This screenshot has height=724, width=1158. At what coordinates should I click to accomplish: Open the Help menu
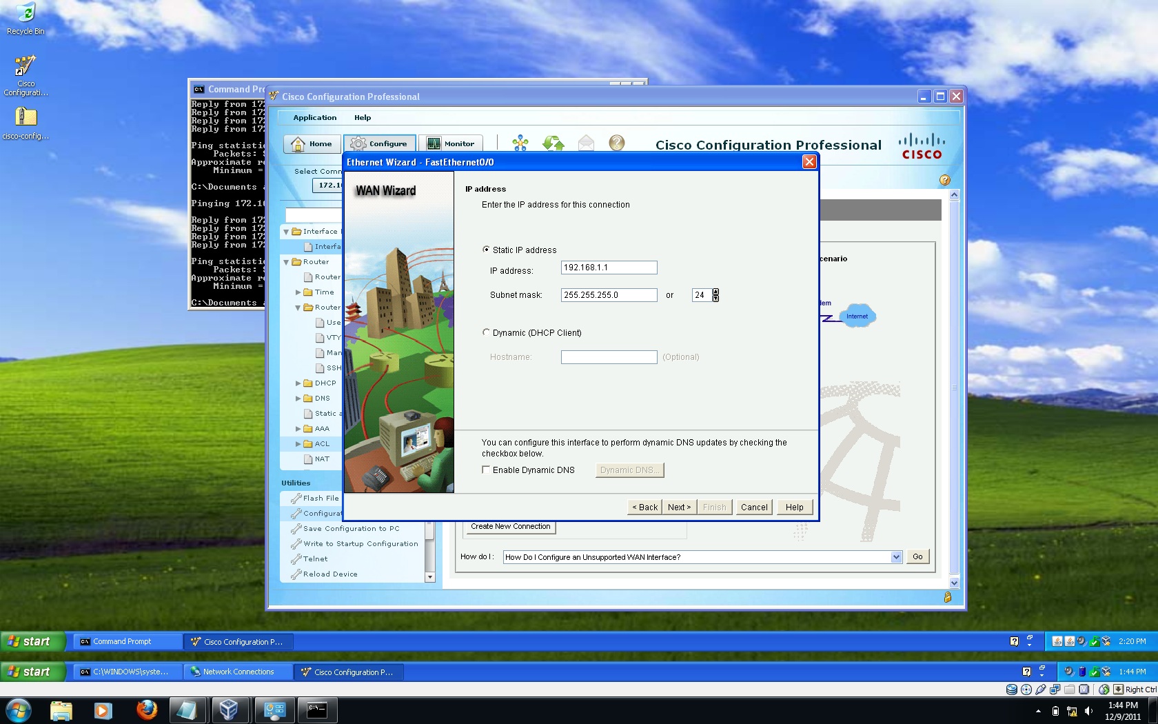point(363,118)
